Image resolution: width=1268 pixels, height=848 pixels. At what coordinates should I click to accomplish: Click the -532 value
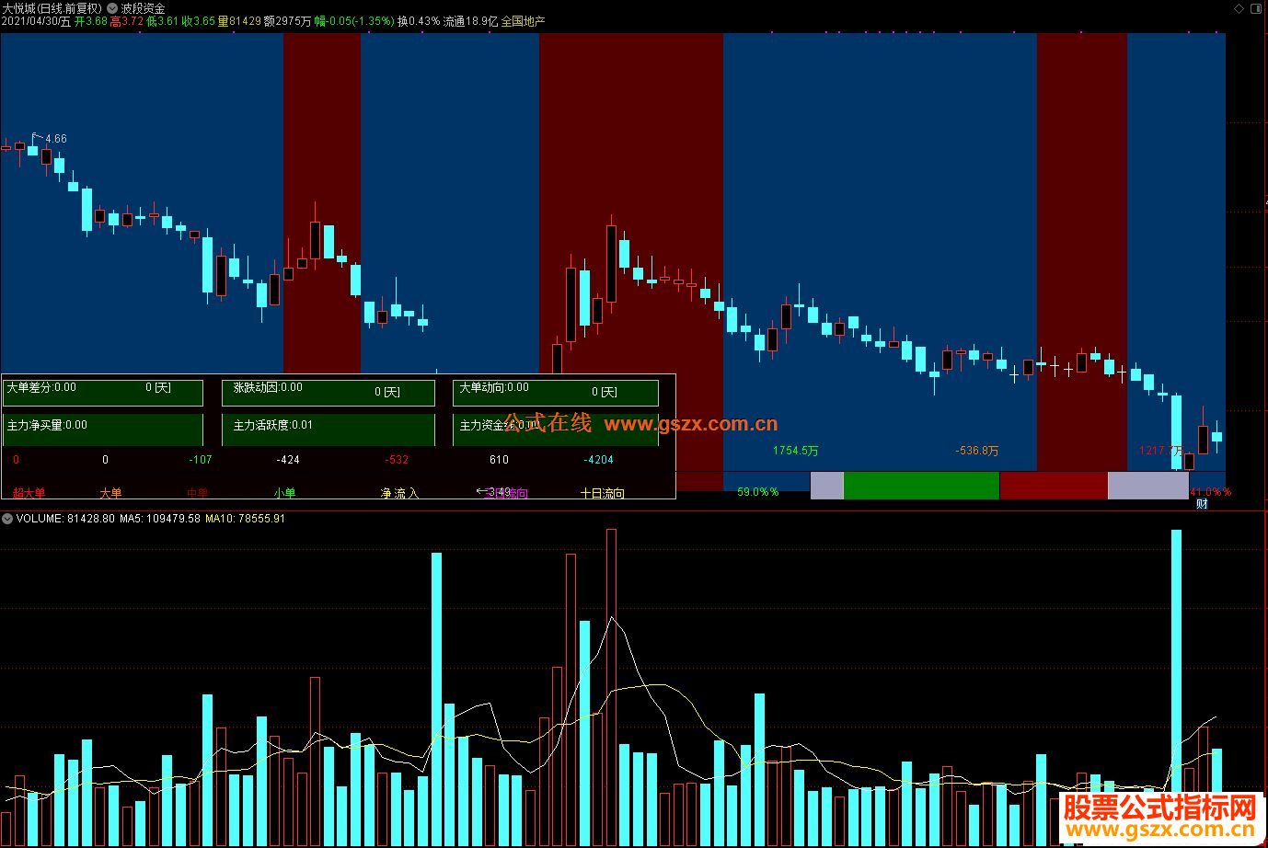[x=398, y=460]
